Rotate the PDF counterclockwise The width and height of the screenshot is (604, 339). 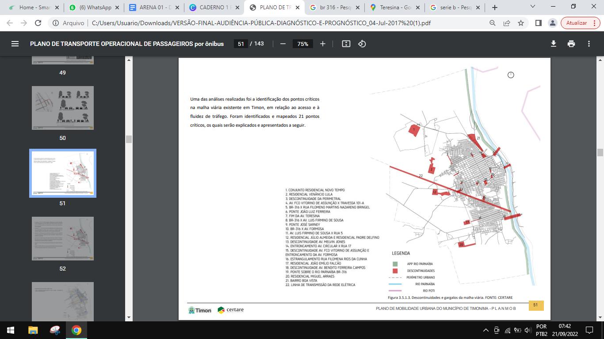[x=362, y=44]
